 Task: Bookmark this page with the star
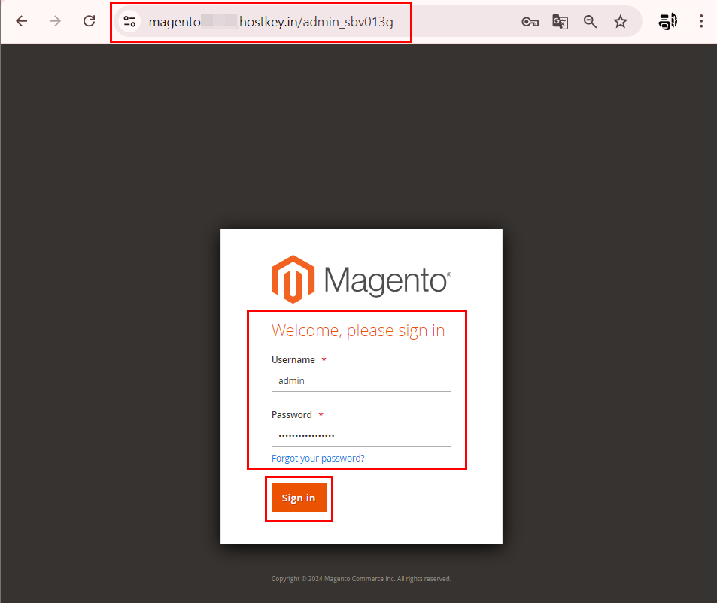pos(620,22)
